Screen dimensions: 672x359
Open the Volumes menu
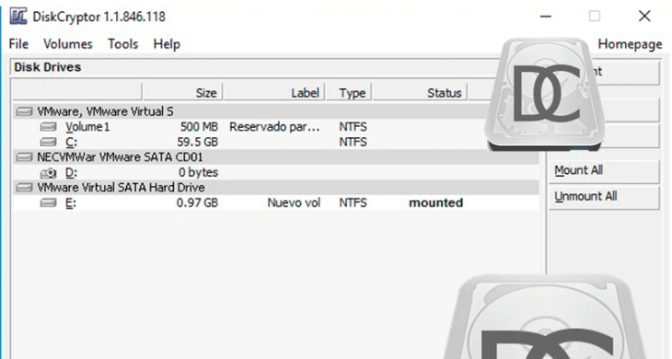point(68,43)
